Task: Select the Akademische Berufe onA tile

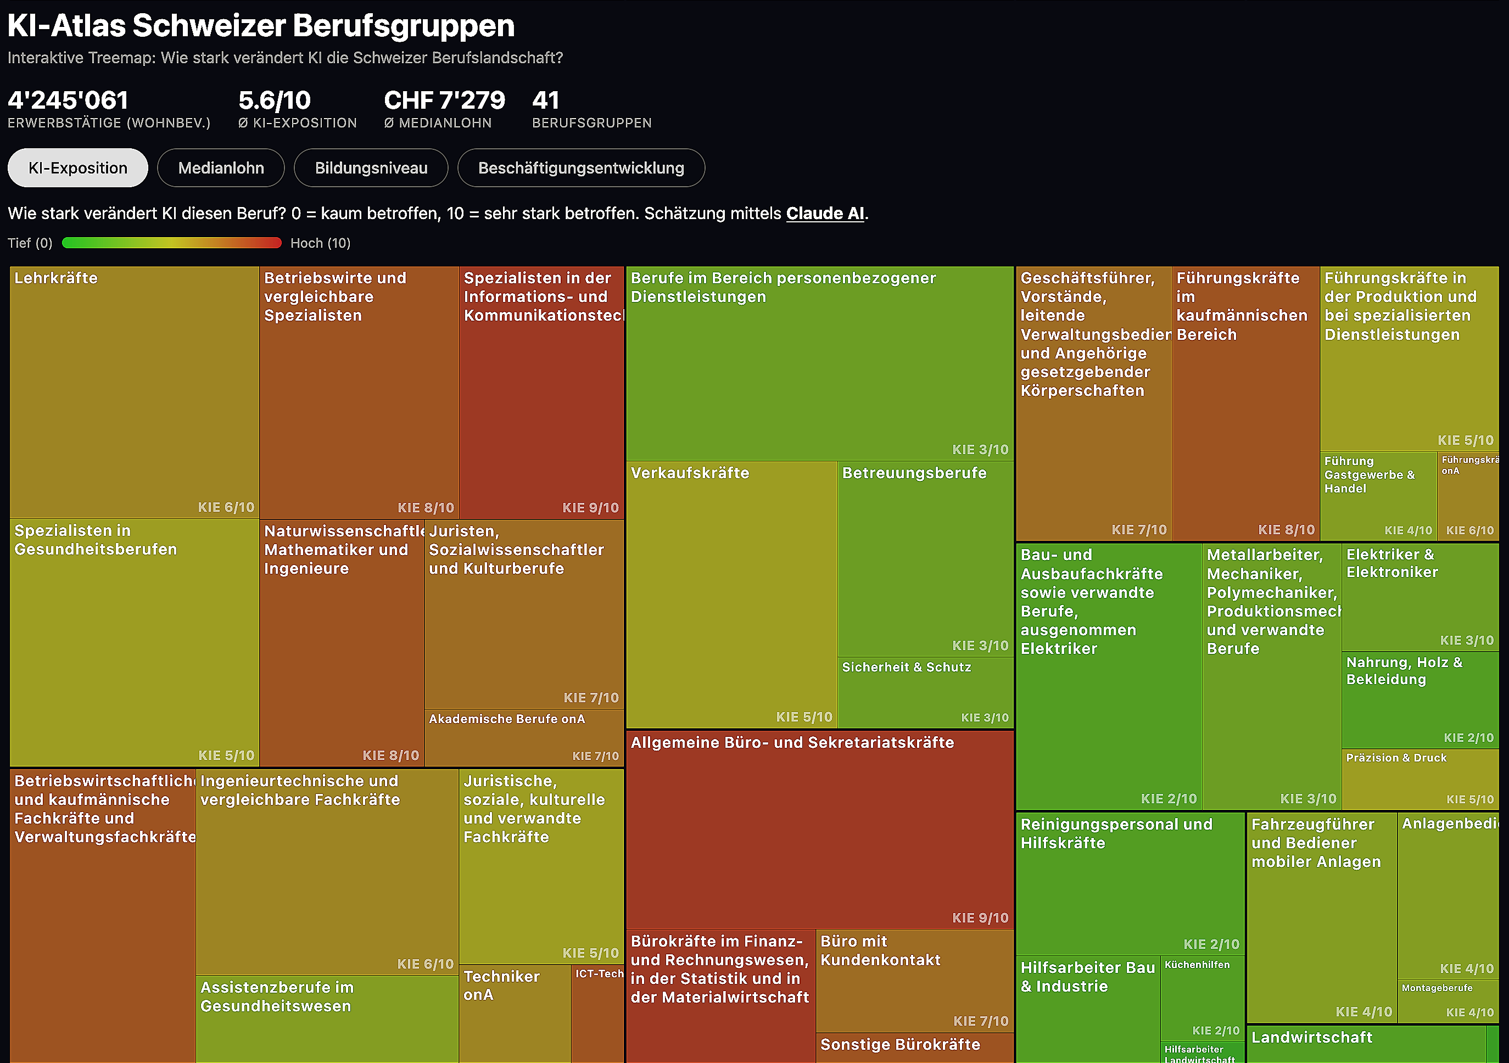Action: tap(523, 738)
